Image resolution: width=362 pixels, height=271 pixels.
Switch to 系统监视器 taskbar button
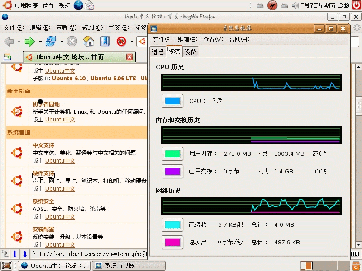click(x=129, y=266)
